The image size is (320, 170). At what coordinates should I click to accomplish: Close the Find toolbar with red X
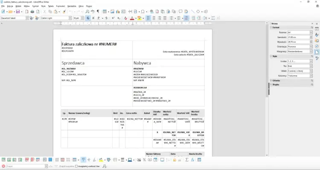click(3, 166)
